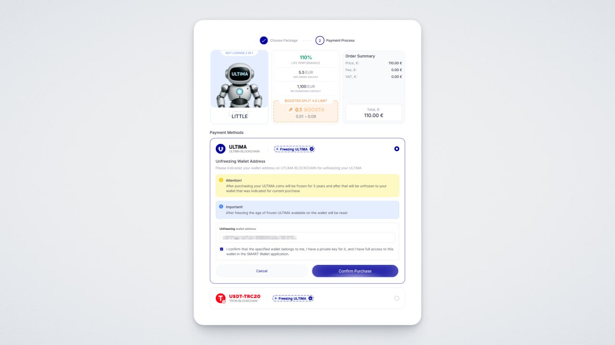615x345 pixels.
Task: Select the USDT-TRC20 payment radio button
Action: click(396, 298)
